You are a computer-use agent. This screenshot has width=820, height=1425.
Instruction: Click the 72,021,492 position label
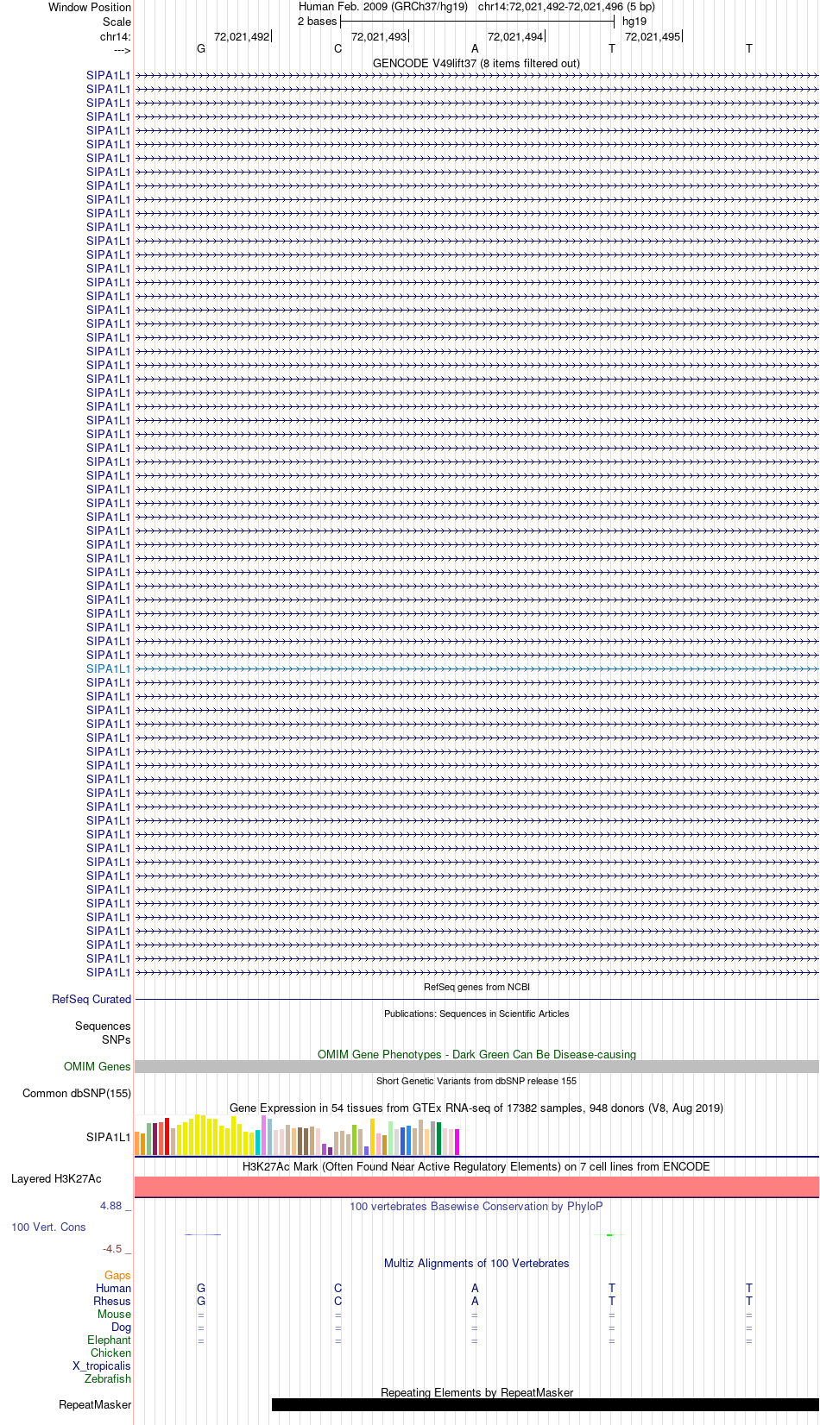242,36
